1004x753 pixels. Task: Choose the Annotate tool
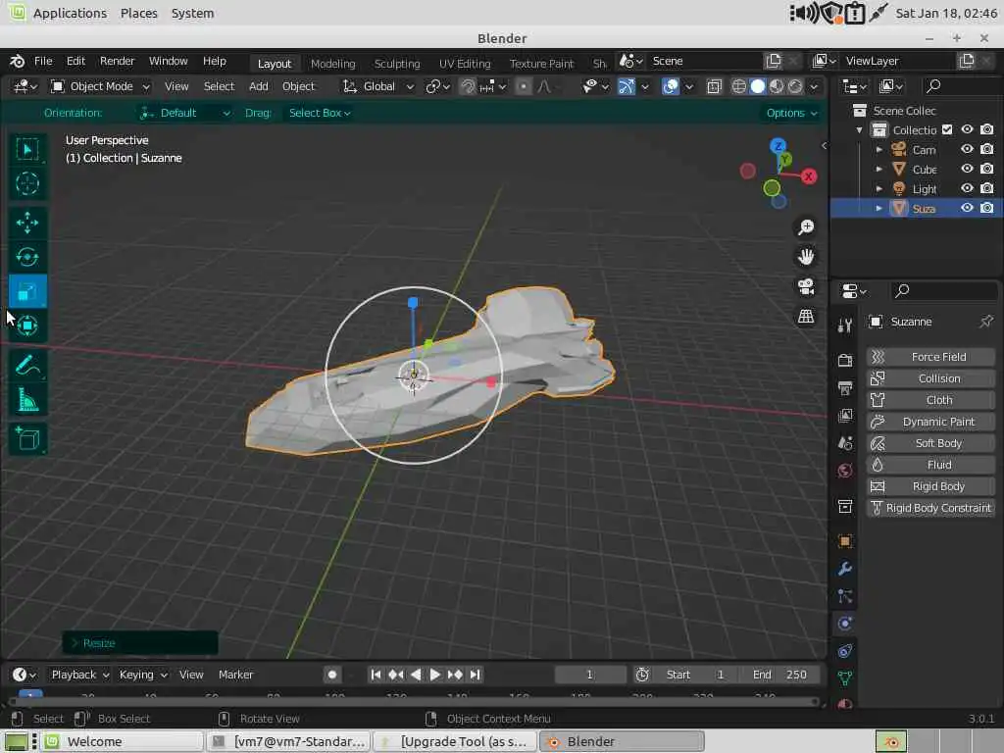26,366
